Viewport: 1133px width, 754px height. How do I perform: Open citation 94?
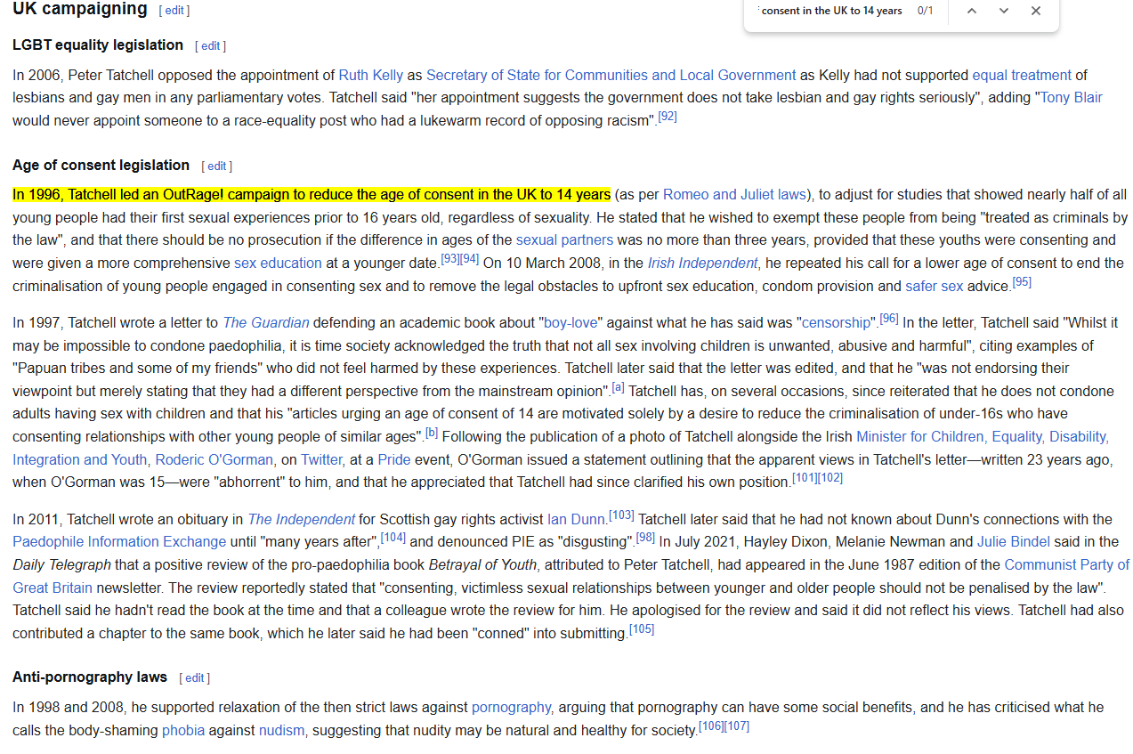470,259
